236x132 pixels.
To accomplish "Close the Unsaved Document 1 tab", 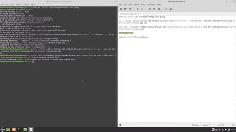I will click(140, 14).
